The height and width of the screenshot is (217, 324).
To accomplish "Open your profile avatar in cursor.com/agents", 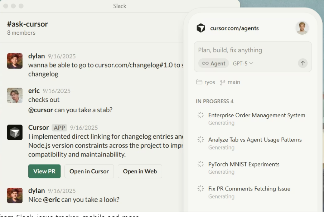I will 302,28.
